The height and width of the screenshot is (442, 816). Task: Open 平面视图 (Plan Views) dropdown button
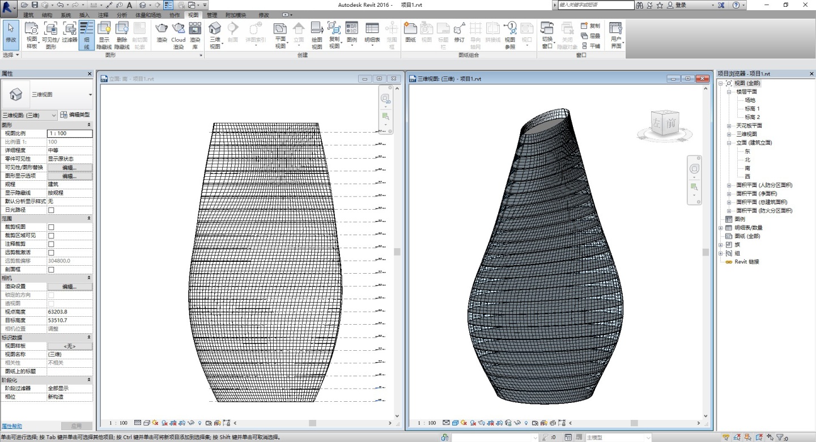[280, 35]
